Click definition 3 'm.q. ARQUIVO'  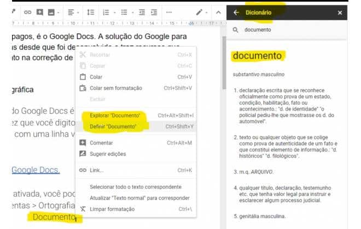pos(256,172)
